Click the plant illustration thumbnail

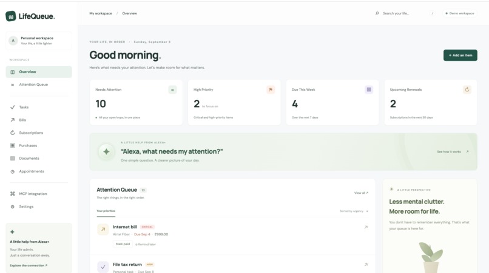pyautogui.click(x=430, y=257)
